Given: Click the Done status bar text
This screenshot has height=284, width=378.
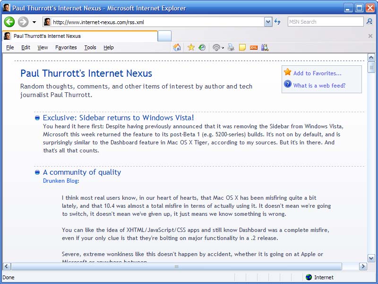Looking at the screenshot, I should 9,277.
